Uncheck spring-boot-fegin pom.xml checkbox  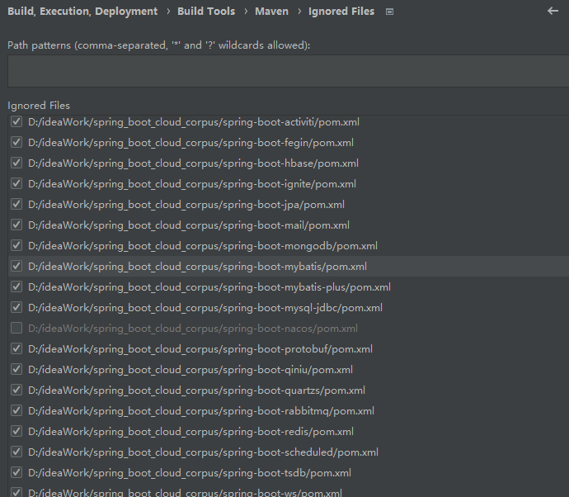pyautogui.click(x=16, y=143)
